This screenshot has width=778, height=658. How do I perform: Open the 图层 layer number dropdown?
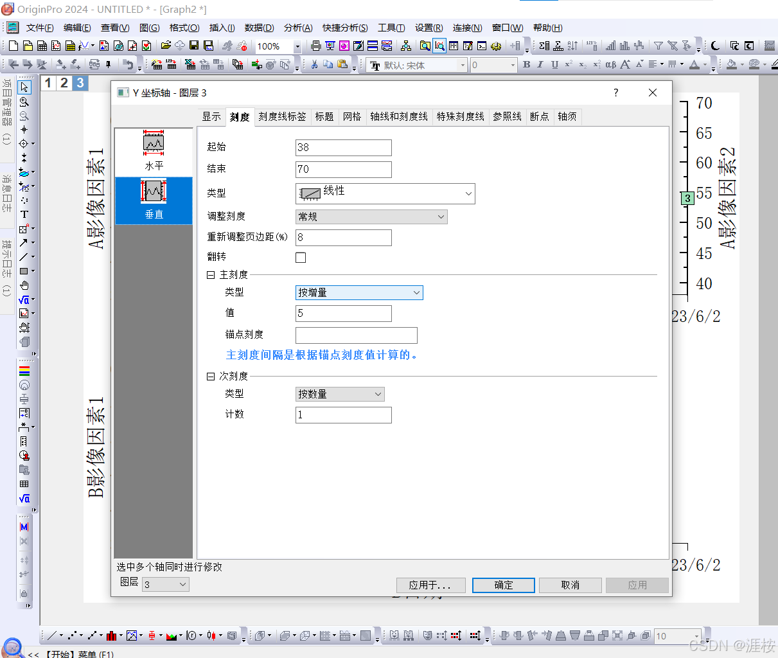(x=165, y=584)
